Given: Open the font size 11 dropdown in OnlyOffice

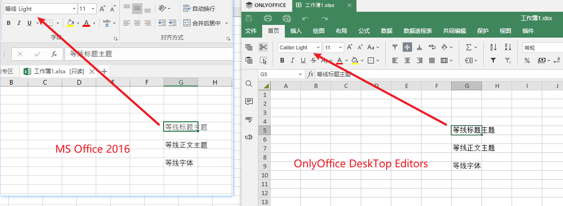Looking at the screenshot, I should pos(340,48).
